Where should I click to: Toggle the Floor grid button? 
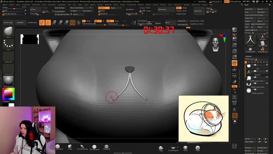point(234,70)
